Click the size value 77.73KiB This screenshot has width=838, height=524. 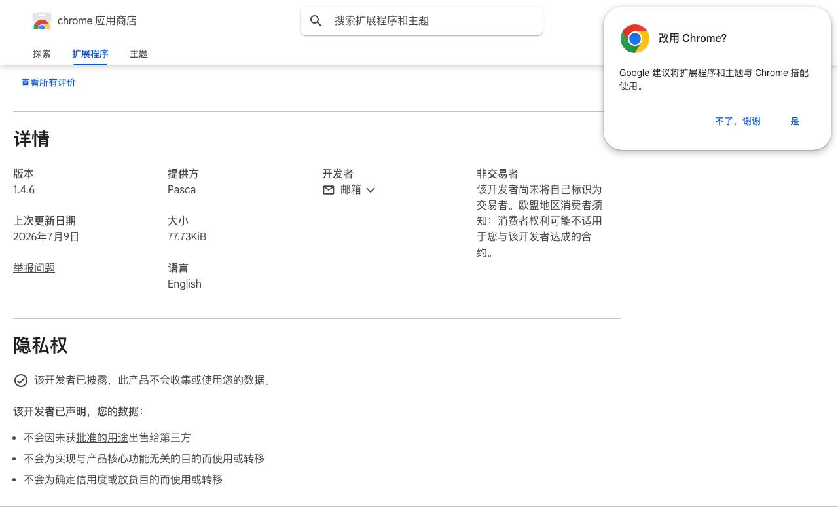coord(187,237)
